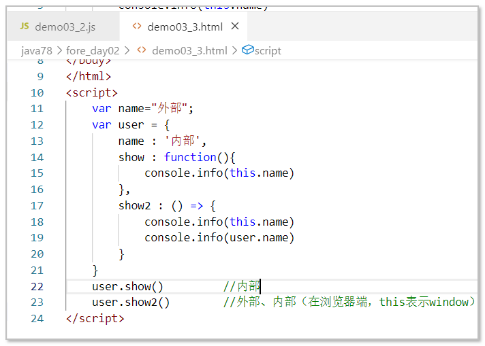The width and height of the screenshot is (485, 346).
Task: Click line number 22 in the gutter
Action: coord(37,287)
